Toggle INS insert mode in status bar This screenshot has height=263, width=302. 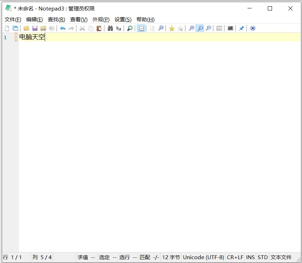pyautogui.click(x=250, y=257)
